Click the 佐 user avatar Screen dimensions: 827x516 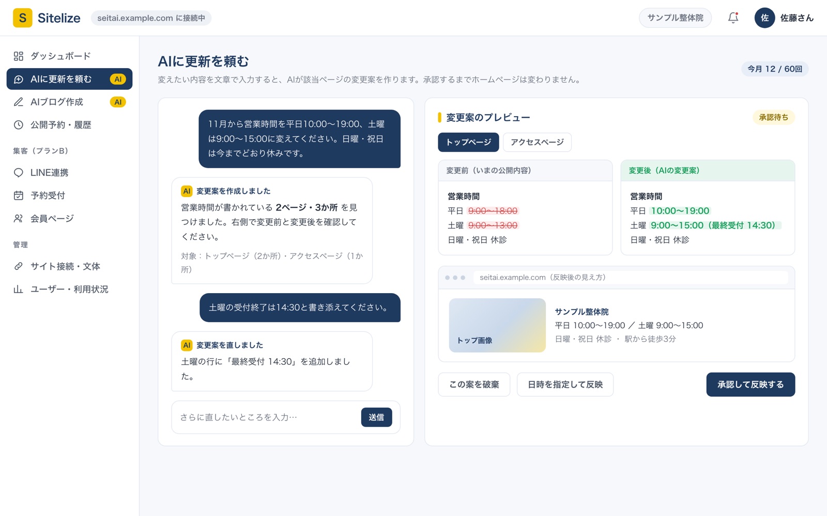tap(764, 18)
